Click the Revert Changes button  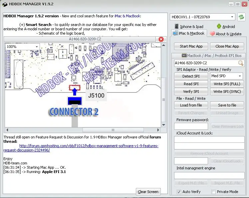click(x=191, y=113)
